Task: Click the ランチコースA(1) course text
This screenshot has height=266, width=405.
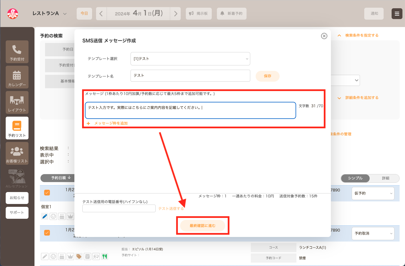Action: tap(313, 248)
